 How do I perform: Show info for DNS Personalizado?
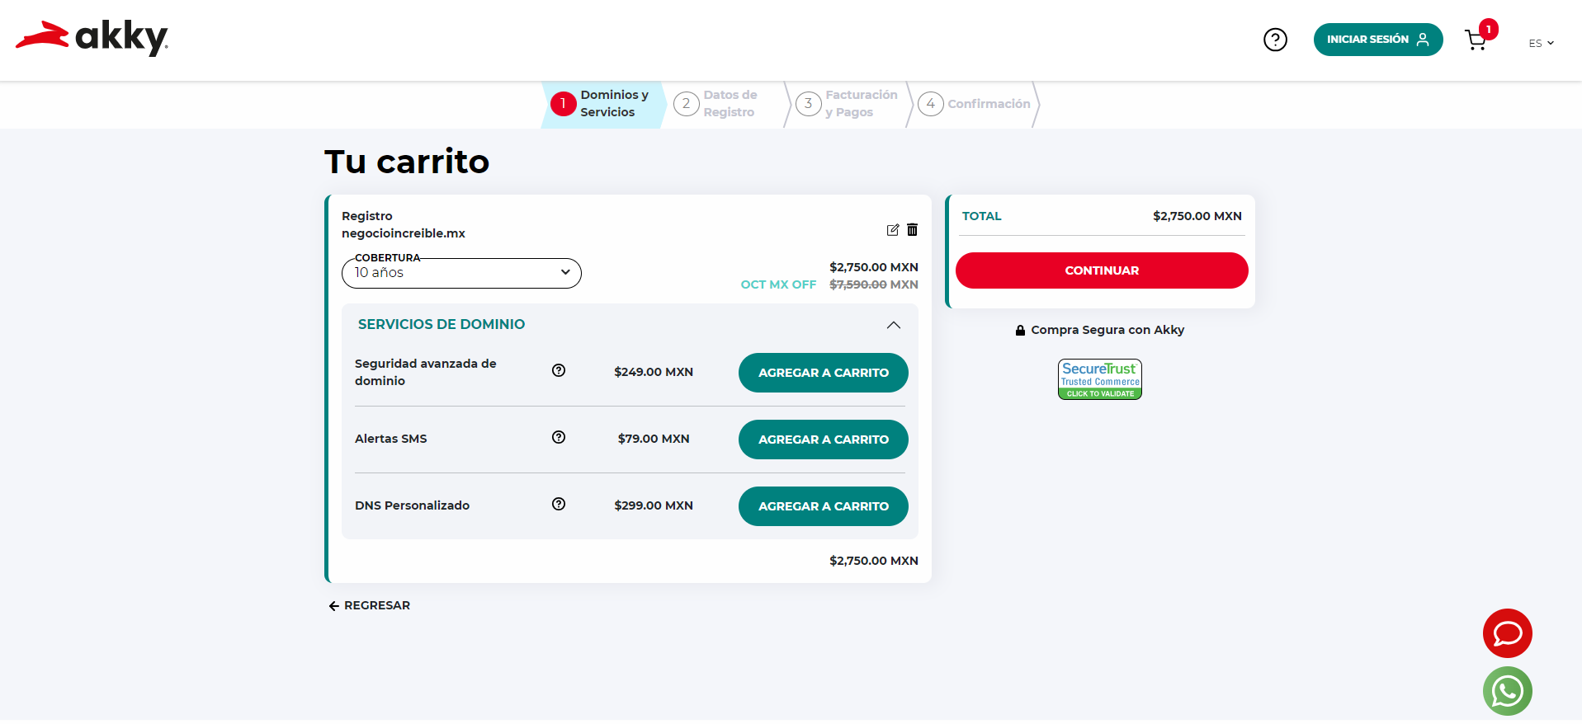point(559,505)
